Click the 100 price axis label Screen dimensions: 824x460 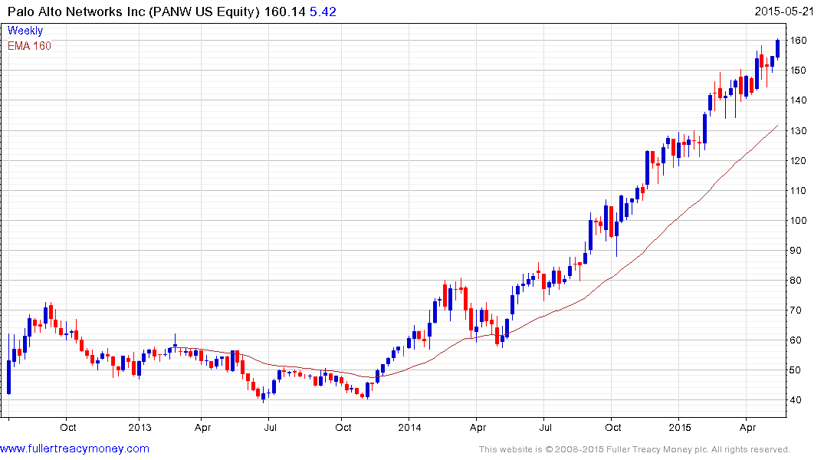801,221
